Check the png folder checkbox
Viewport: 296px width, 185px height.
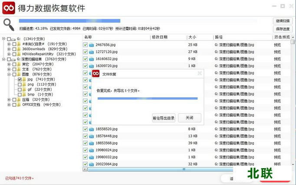click(19, 84)
